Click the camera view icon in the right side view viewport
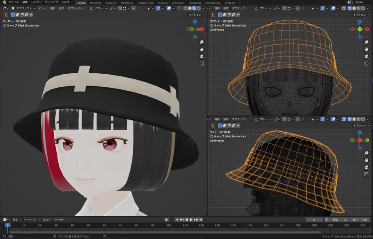 pos(366,167)
